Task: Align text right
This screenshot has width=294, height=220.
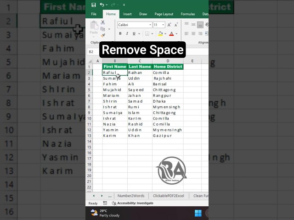Action: click(x=200, y=33)
